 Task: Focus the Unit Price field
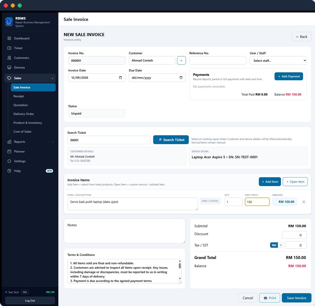pos(257,202)
